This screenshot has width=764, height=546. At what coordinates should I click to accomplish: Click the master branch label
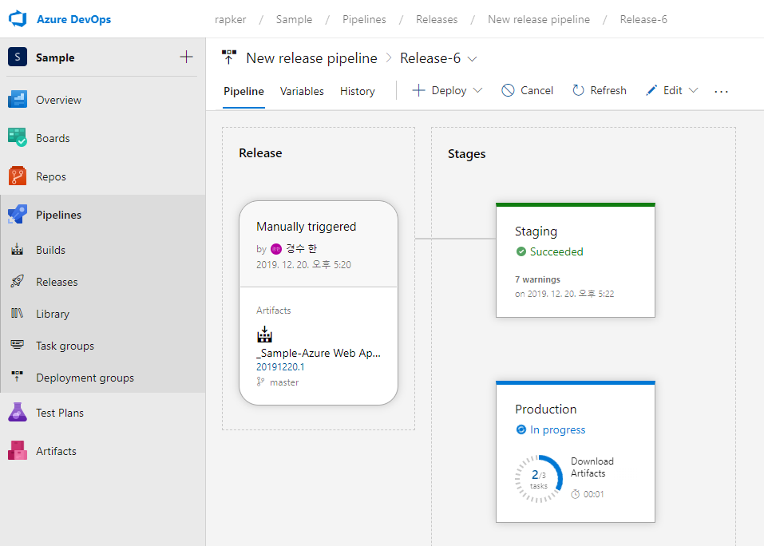coord(284,382)
